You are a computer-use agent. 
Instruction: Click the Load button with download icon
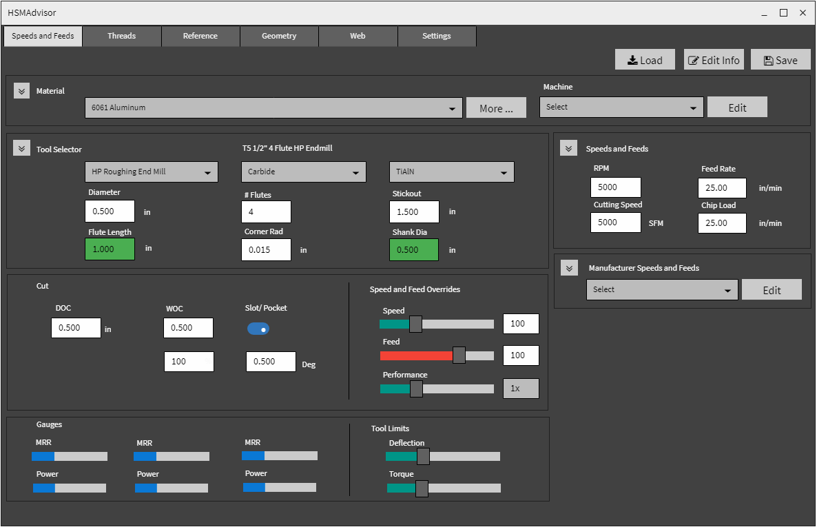click(x=644, y=60)
